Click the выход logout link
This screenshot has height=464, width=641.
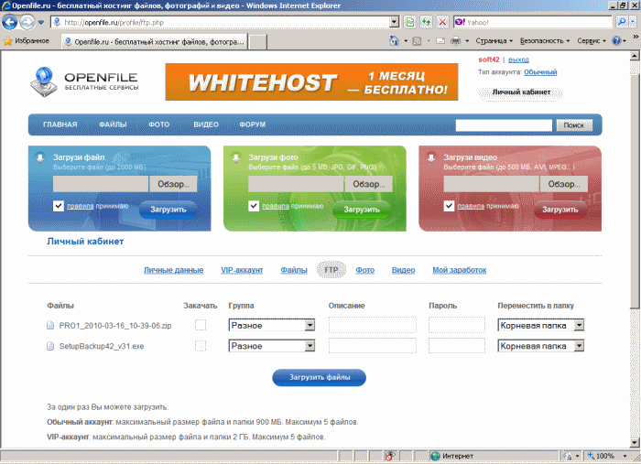click(518, 59)
